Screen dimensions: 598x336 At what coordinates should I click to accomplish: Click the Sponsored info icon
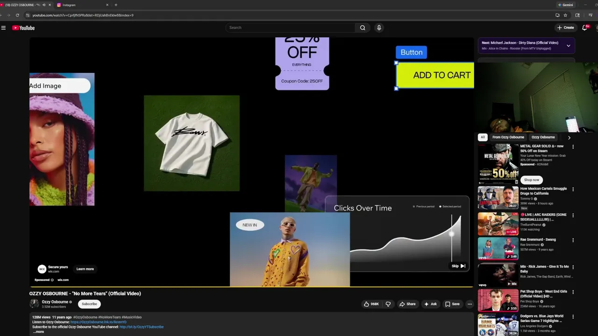(x=52, y=280)
